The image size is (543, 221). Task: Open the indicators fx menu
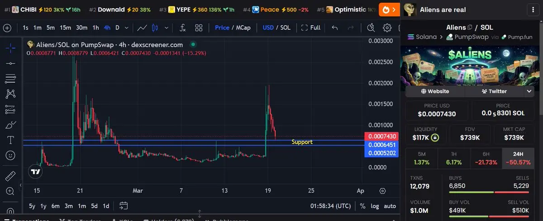[x=183, y=28]
